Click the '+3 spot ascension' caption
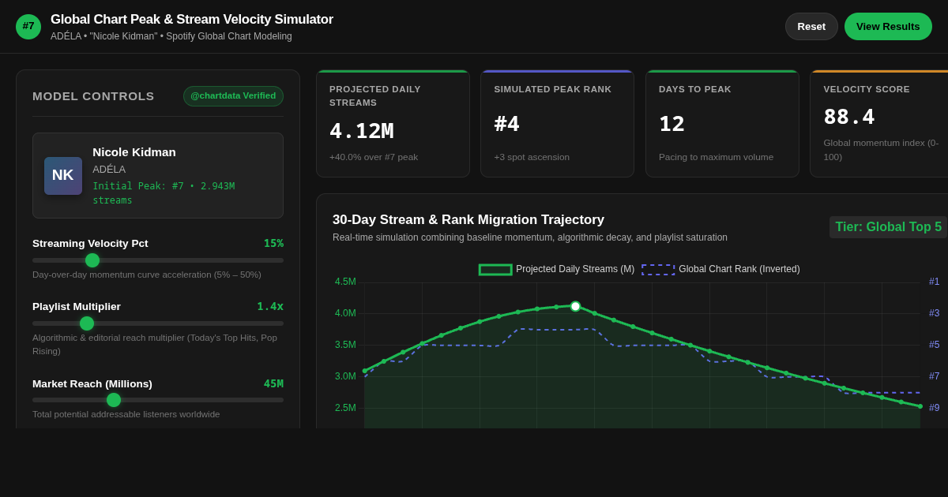Screen dimensions: 948x497 (x=532, y=157)
